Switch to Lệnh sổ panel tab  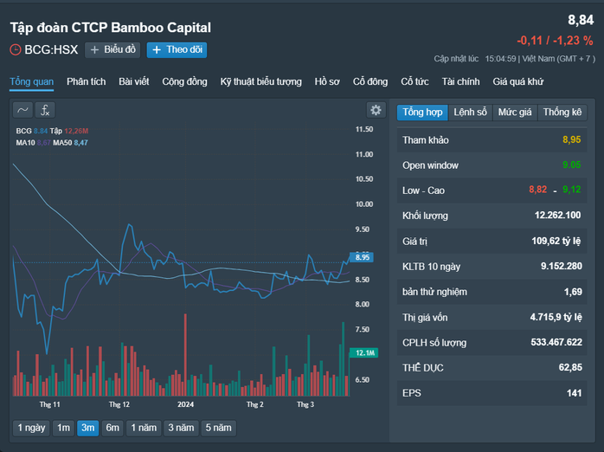pyautogui.click(x=471, y=112)
